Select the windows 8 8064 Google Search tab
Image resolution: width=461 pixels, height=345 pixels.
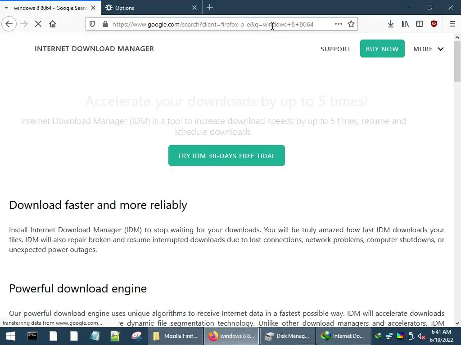coord(50,8)
